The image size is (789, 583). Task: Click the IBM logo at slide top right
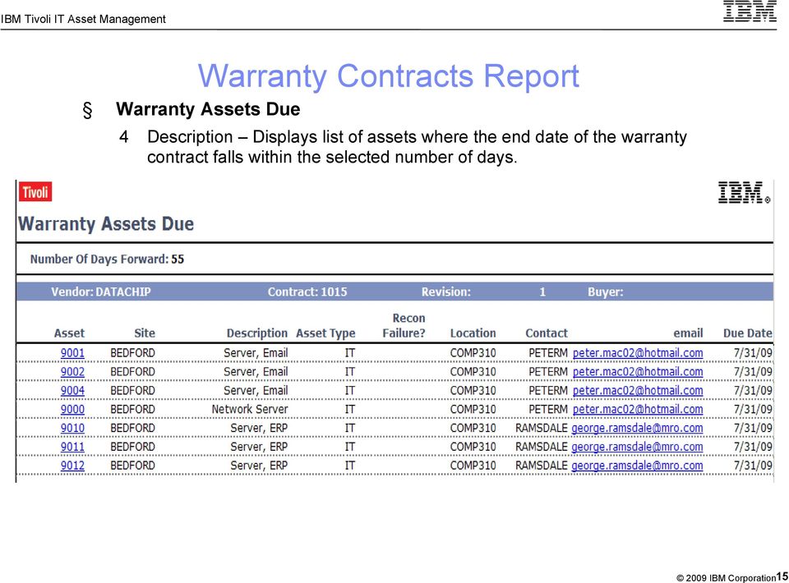click(750, 11)
